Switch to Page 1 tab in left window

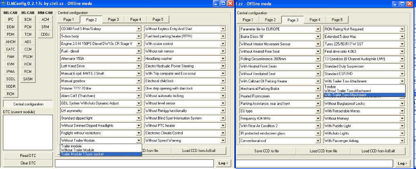click(x=68, y=20)
